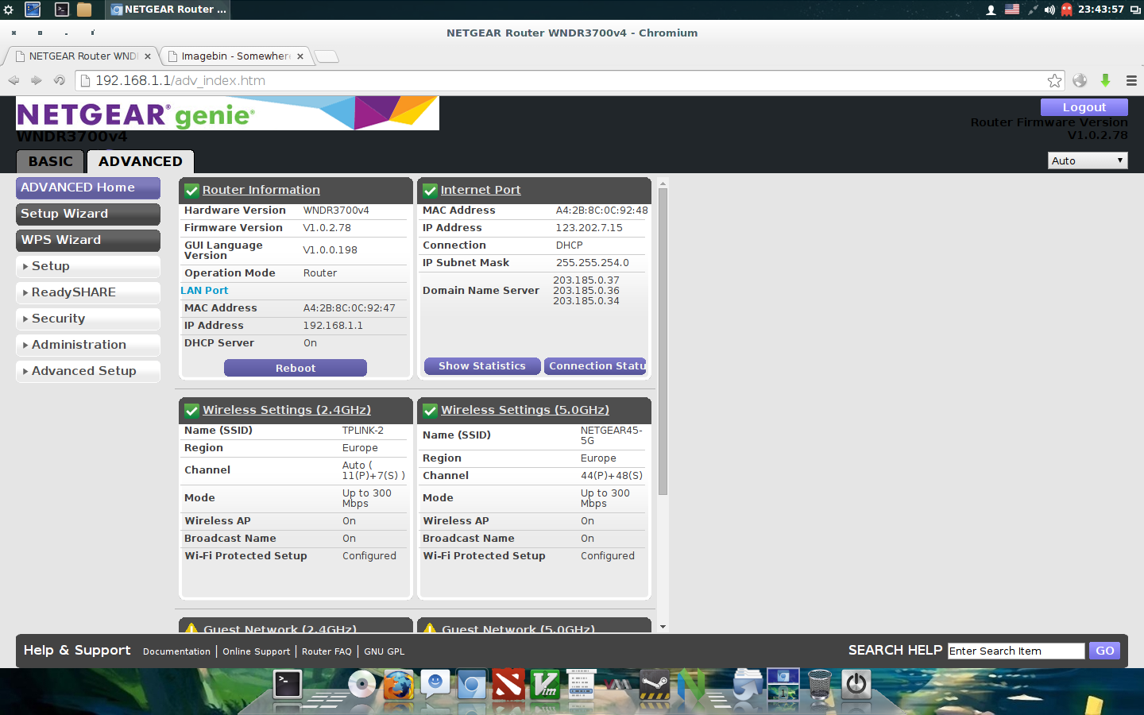This screenshot has width=1144, height=715.
Task: Expand the ReadySHARE sidebar section
Action: (x=88, y=292)
